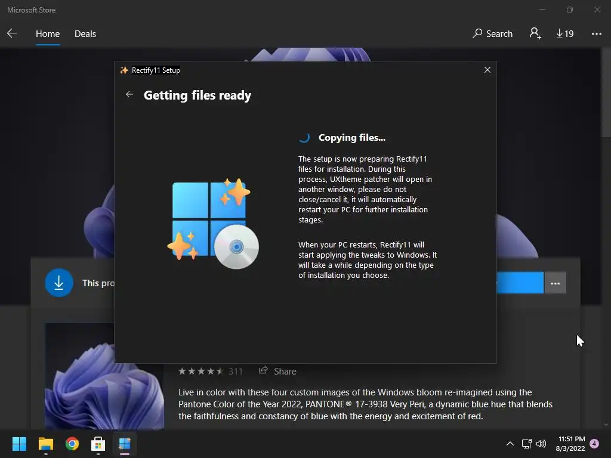Click the Rectify11 sparkle title icon
The image size is (611, 458).
click(x=124, y=70)
